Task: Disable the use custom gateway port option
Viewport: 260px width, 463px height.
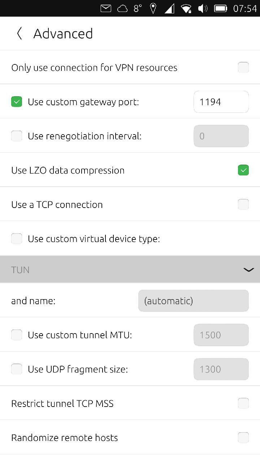Action: pos(17,102)
